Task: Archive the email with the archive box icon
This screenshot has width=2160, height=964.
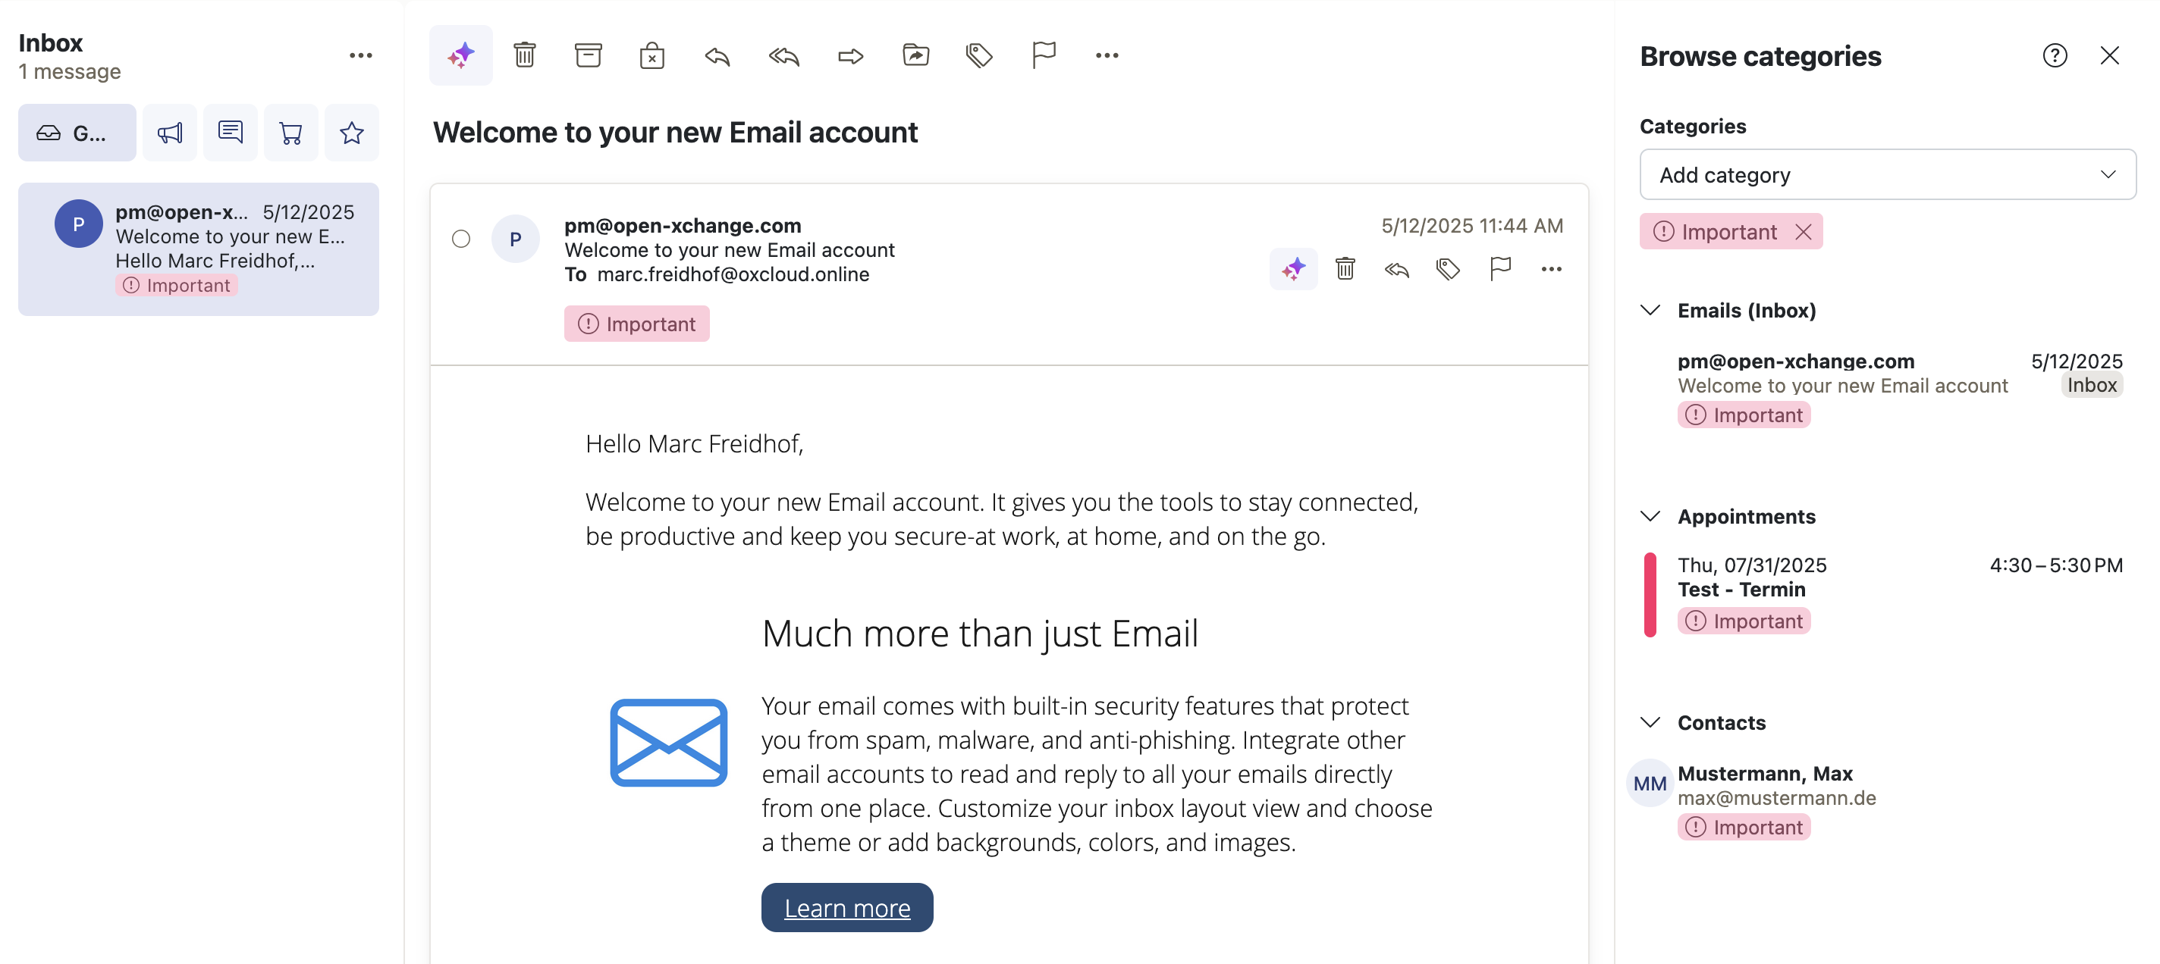Action: click(588, 55)
